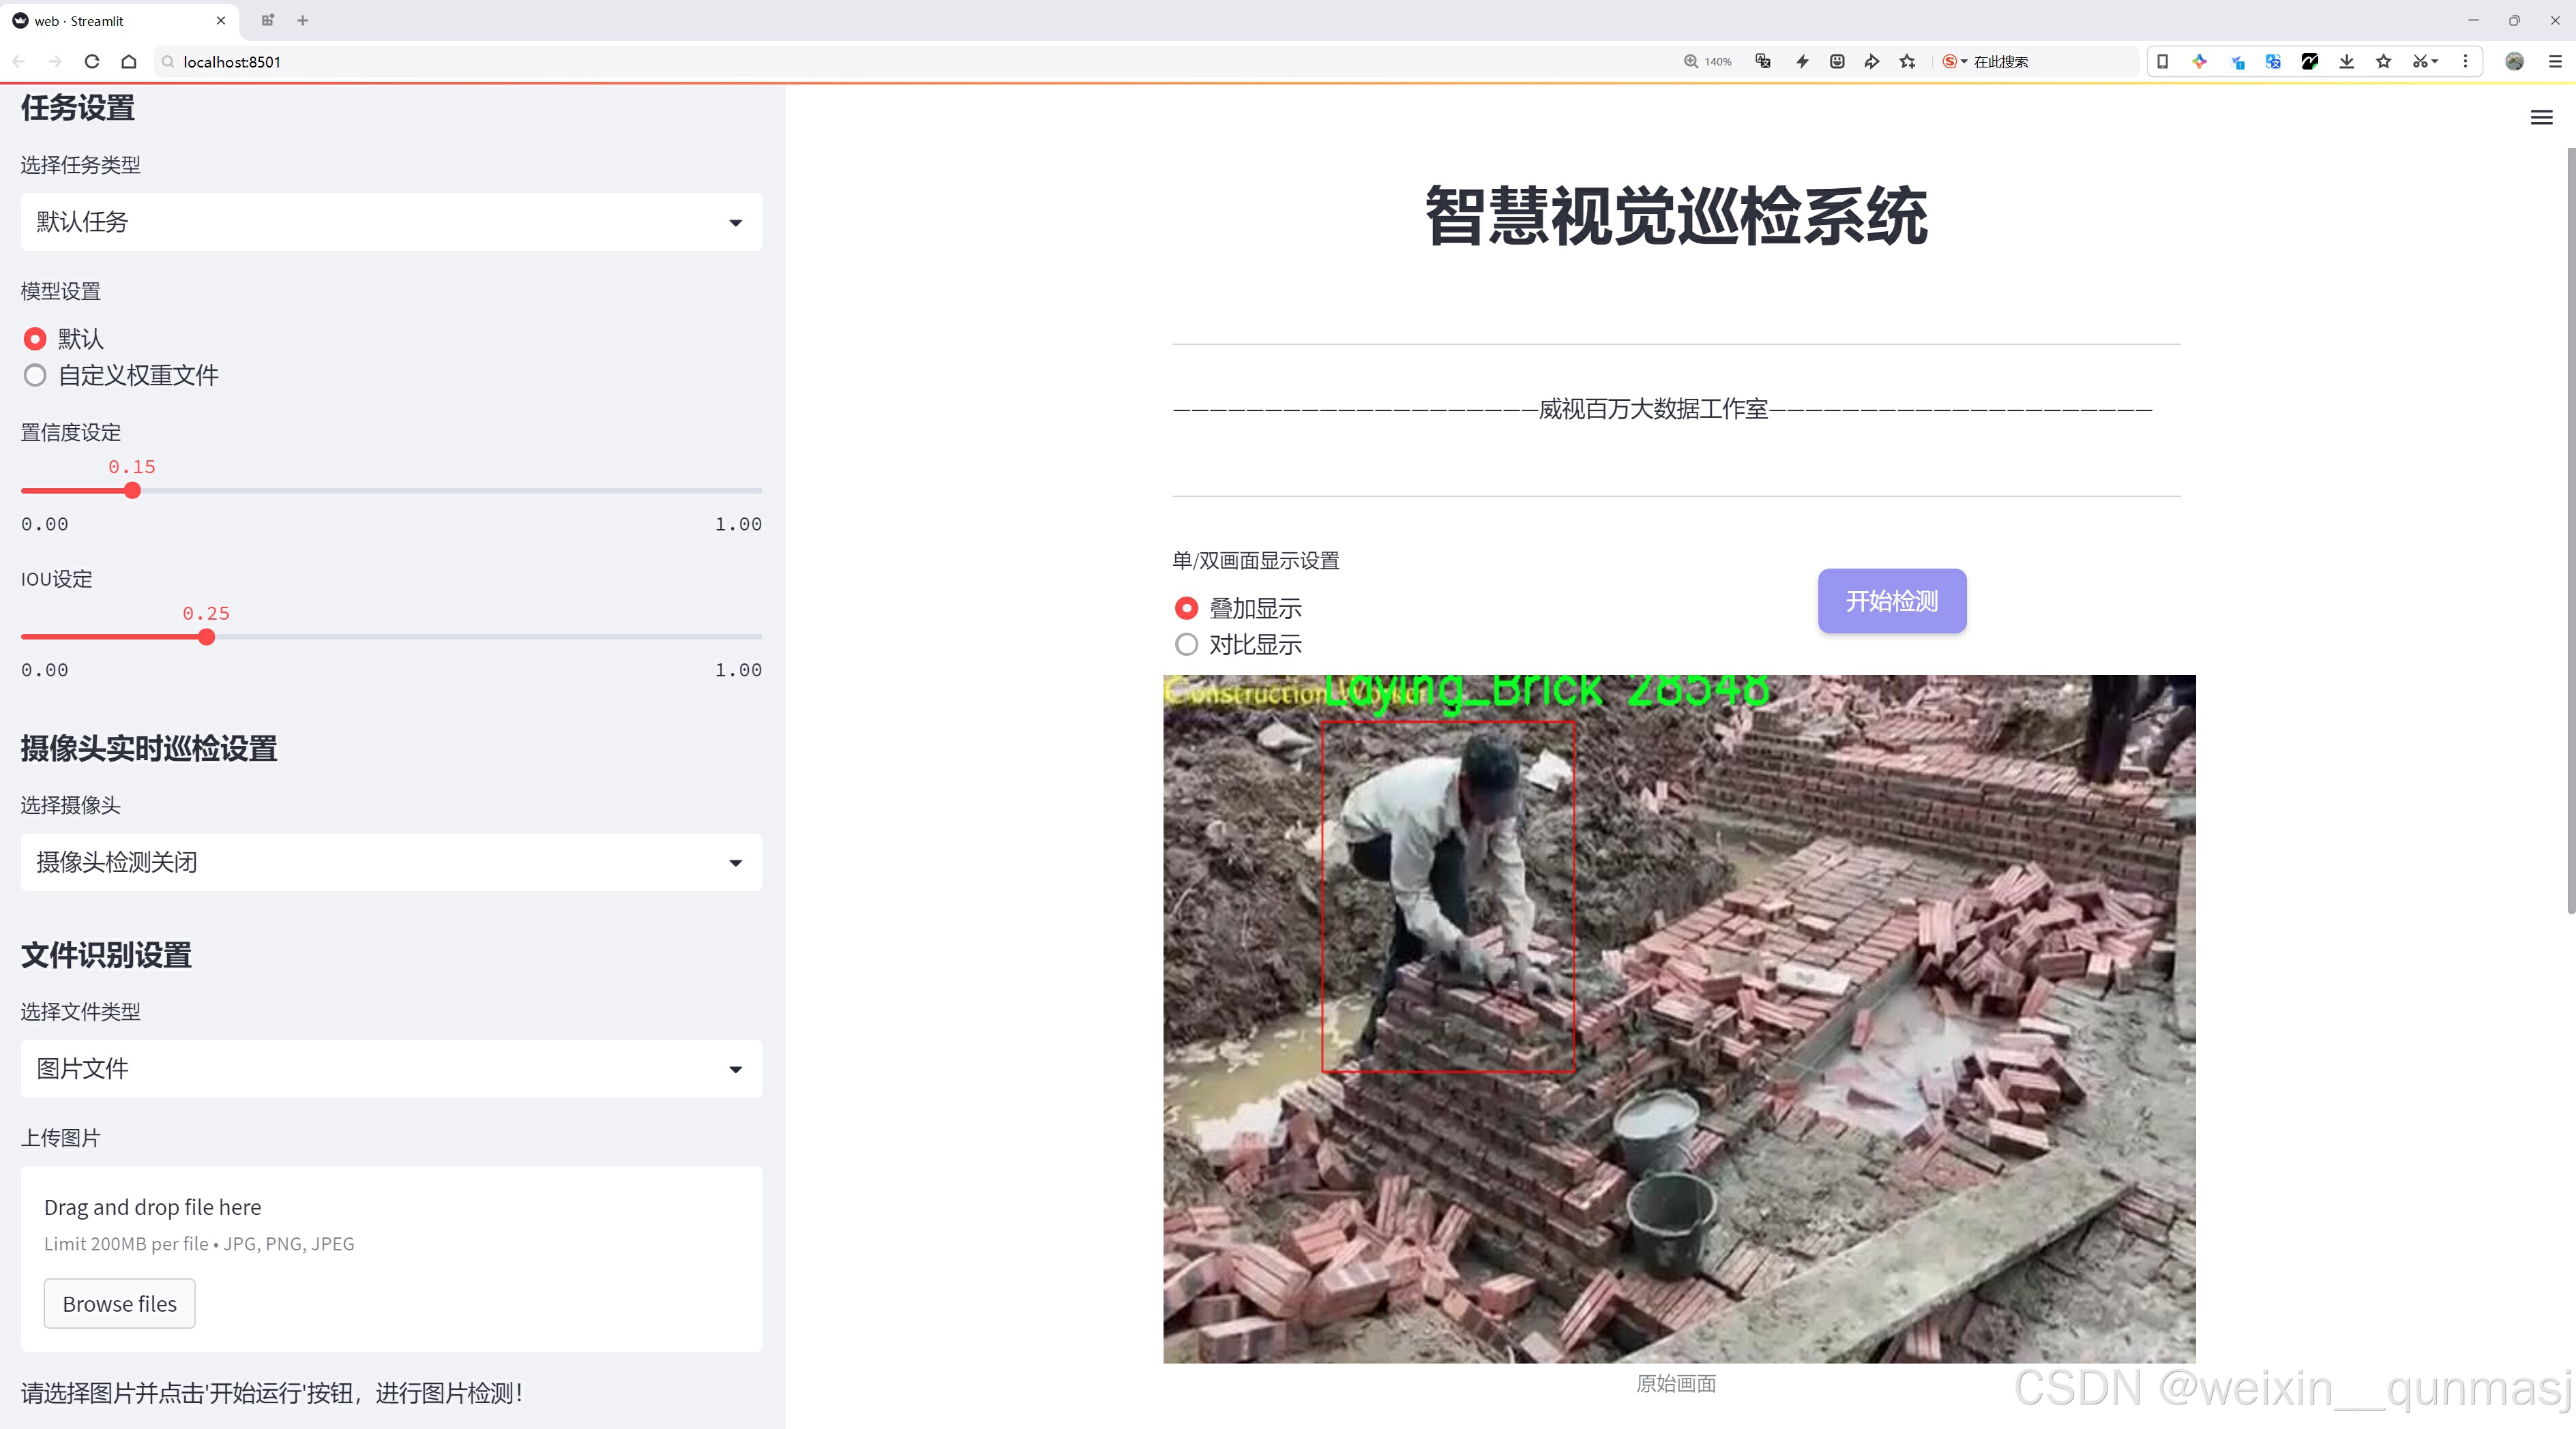Click the browser reload icon
Image resolution: width=2576 pixels, height=1429 pixels.
[92, 62]
